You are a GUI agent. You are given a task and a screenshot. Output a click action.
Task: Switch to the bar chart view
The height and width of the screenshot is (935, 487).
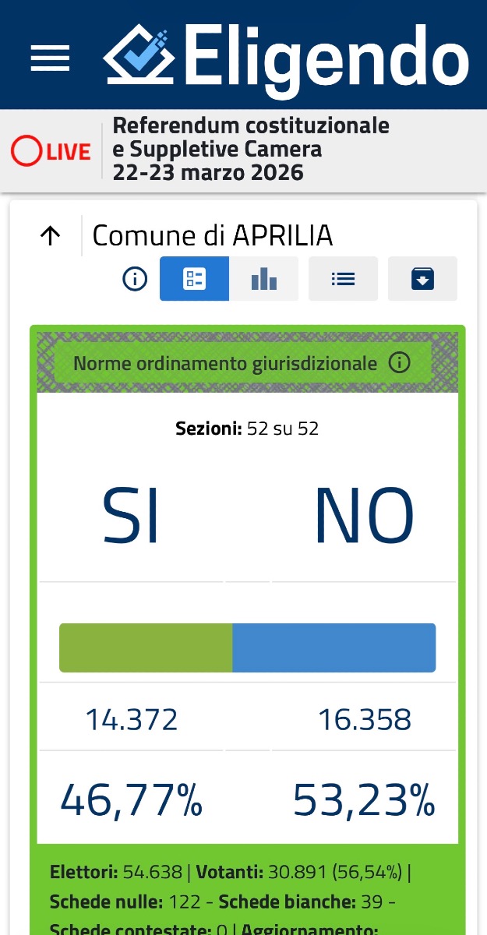click(264, 279)
